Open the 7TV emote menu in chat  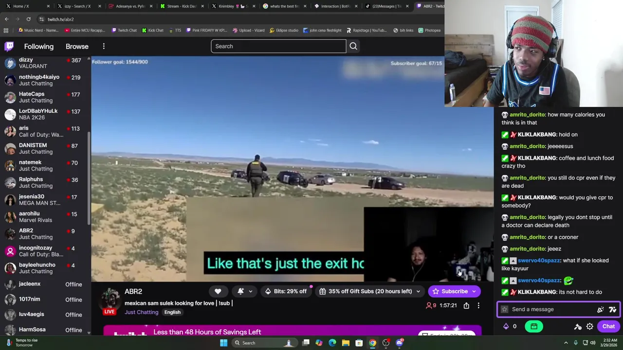pyautogui.click(x=612, y=309)
